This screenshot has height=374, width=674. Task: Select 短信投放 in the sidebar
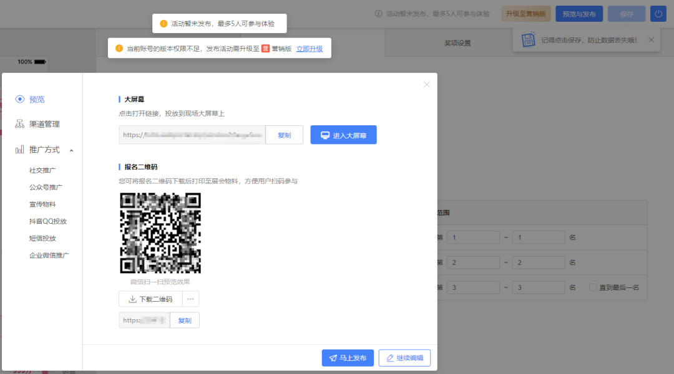tap(42, 238)
